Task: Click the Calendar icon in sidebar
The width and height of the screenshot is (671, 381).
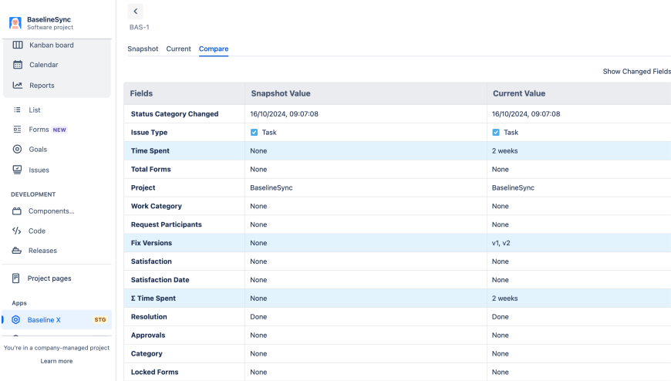Action: [18, 65]
